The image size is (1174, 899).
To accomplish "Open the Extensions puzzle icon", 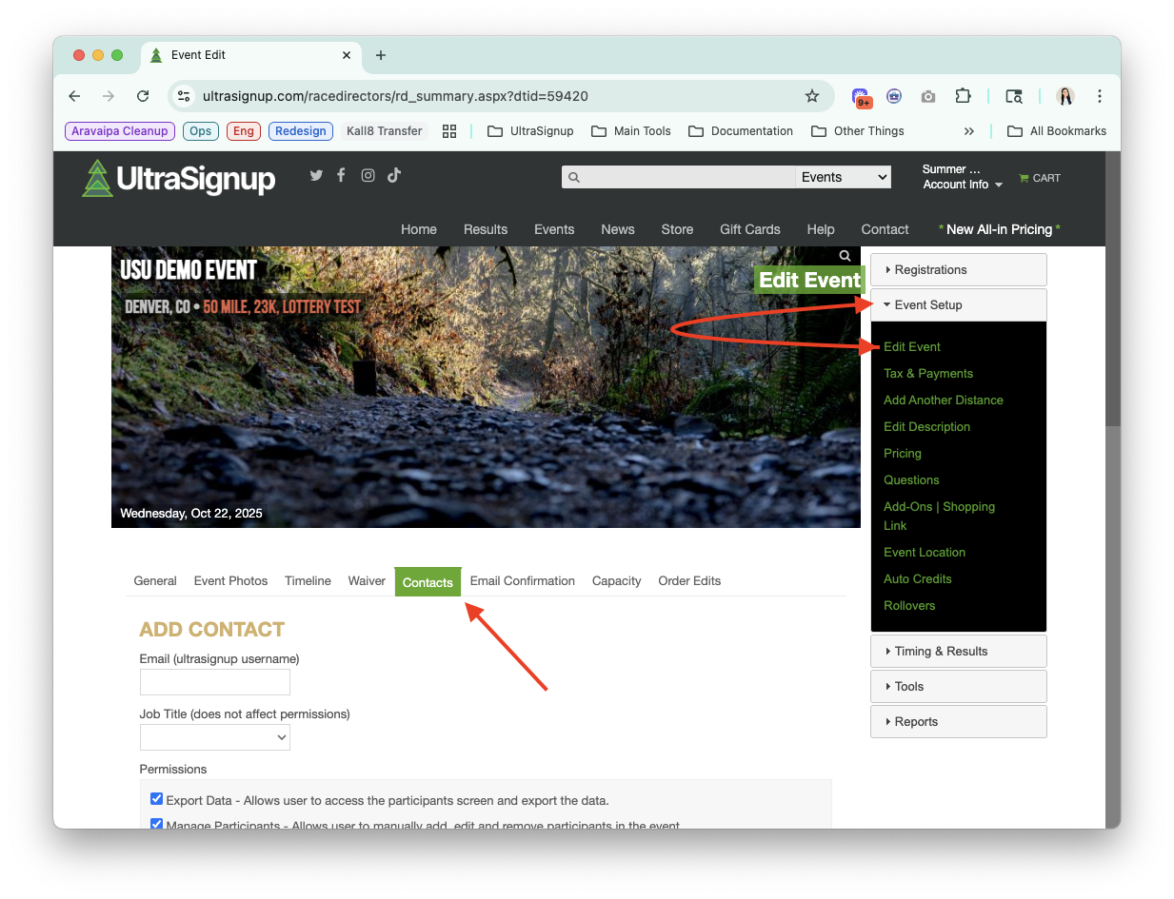I will [963, 96].
